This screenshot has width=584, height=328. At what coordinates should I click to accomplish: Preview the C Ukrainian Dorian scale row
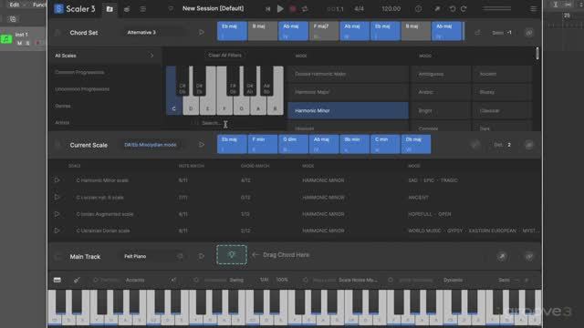(57, 231)
